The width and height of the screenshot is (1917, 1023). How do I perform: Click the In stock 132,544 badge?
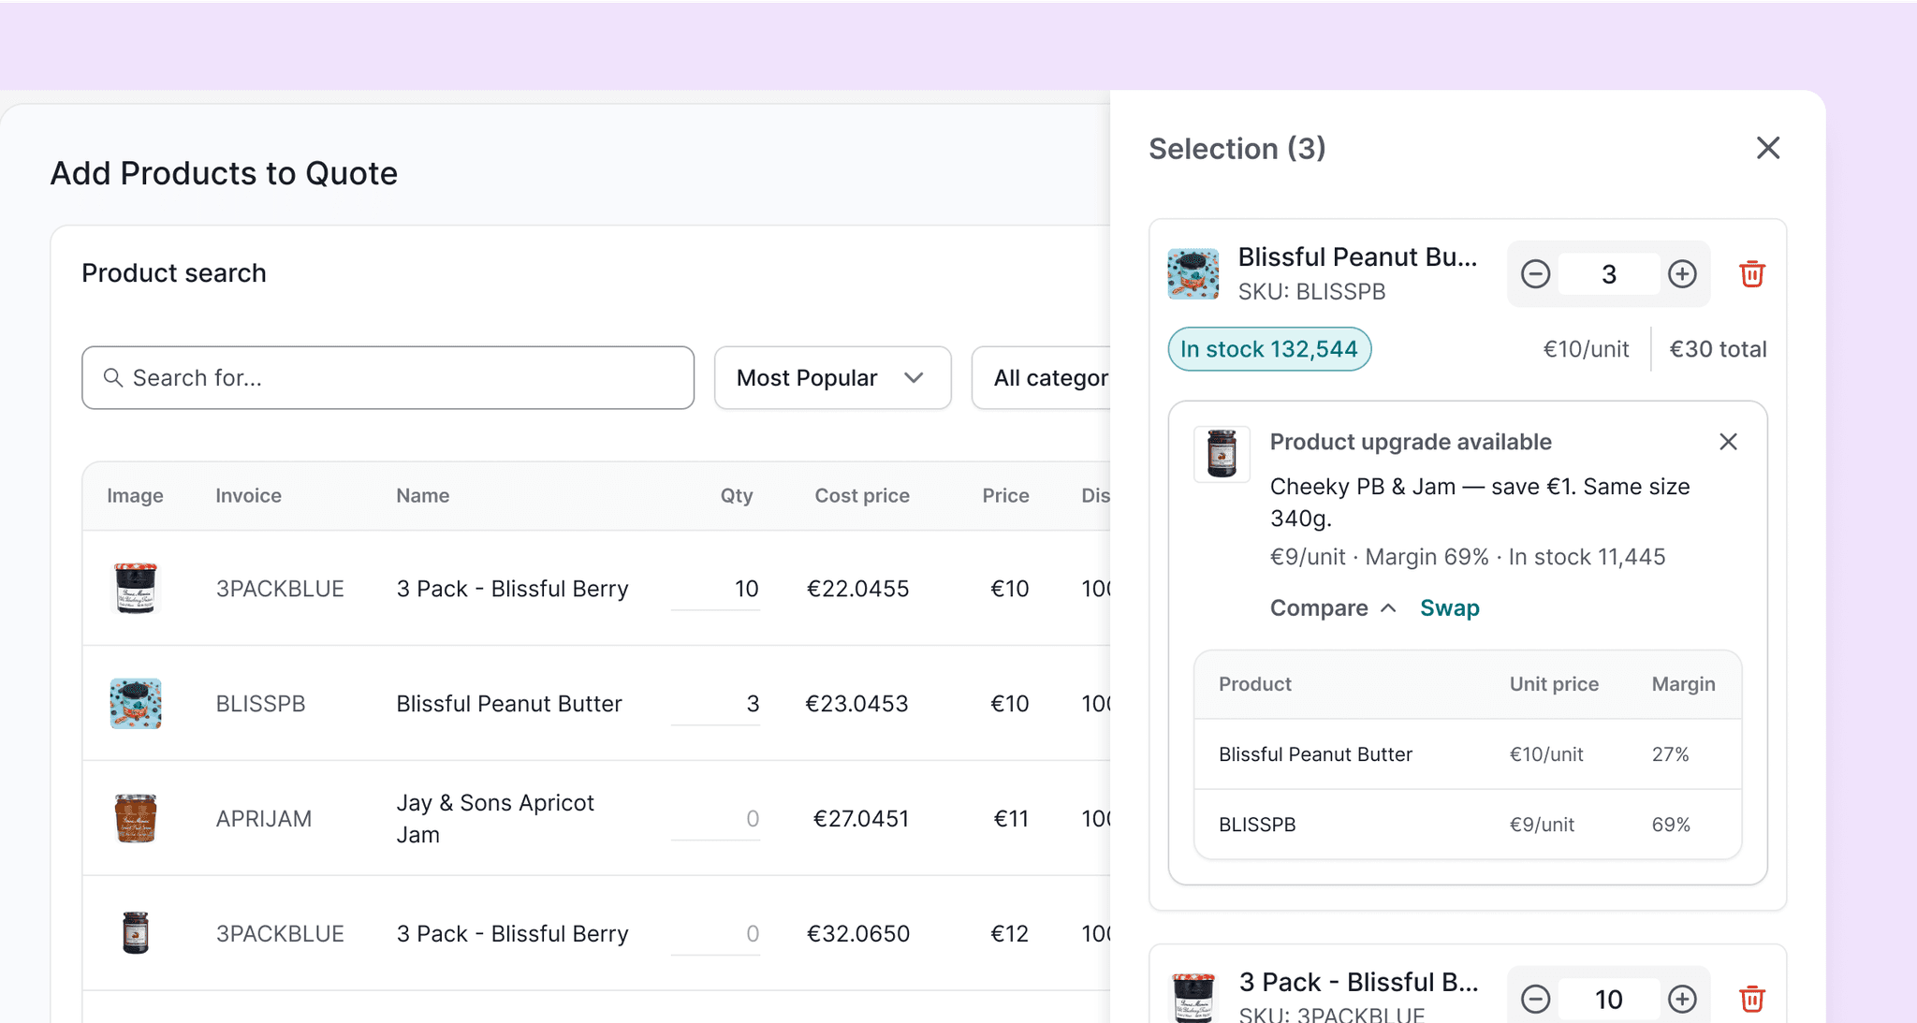1269,349
